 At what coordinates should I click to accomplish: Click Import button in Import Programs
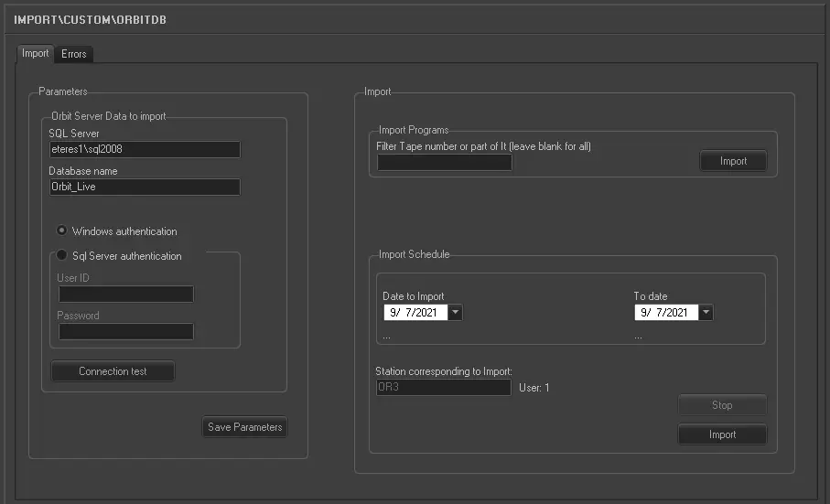[x=733, y=161]
